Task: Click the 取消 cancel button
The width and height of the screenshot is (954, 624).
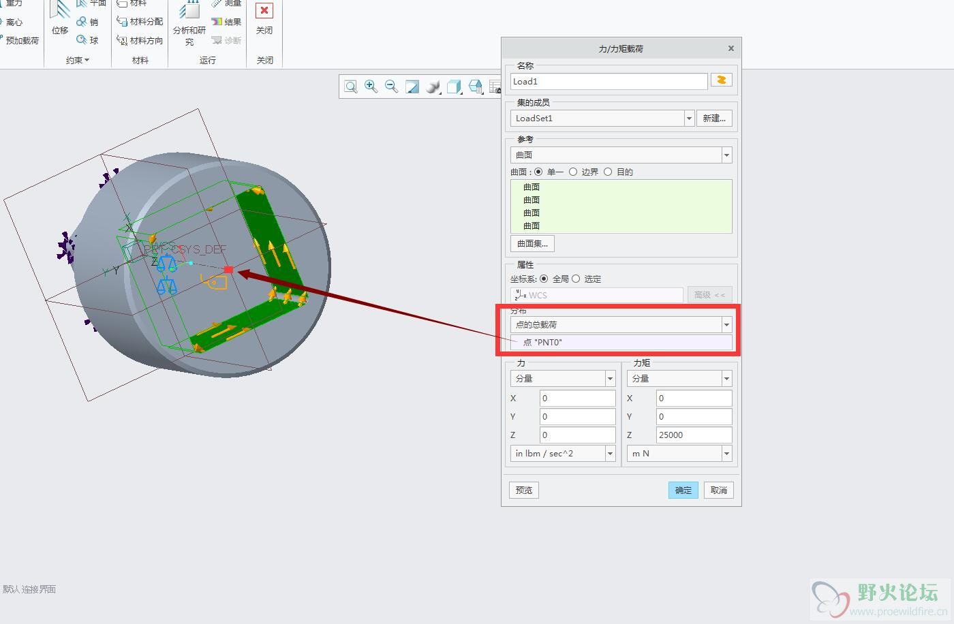Action: tap(719, 490)
